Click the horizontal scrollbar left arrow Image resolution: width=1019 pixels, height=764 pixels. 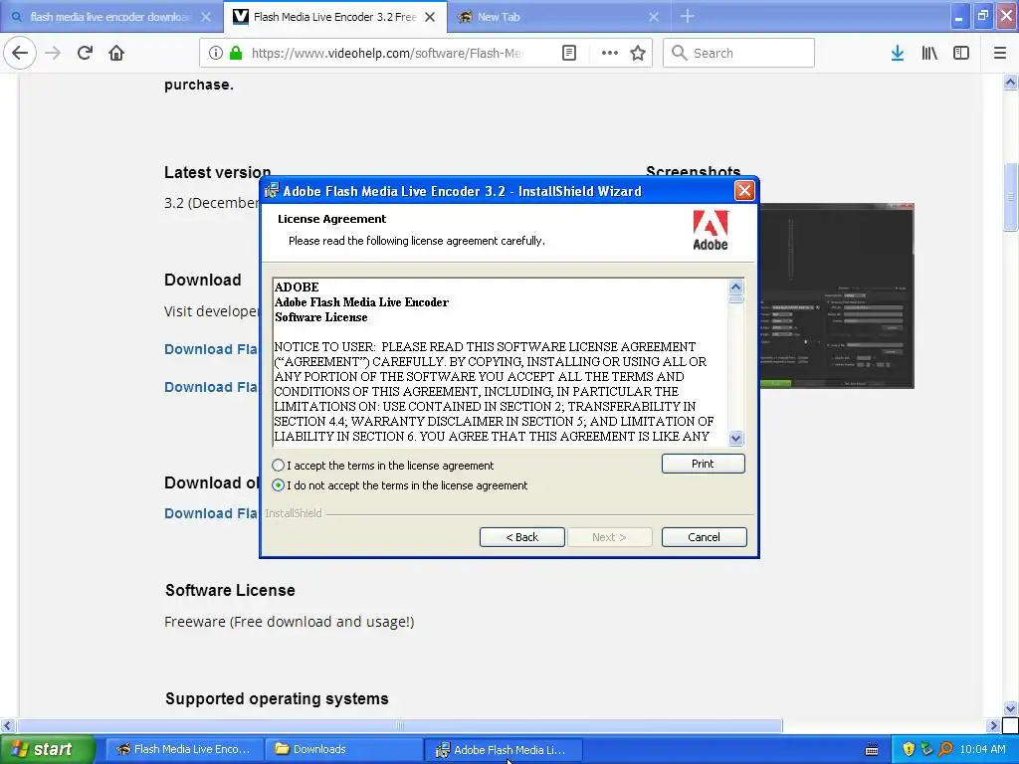point(7,725)
